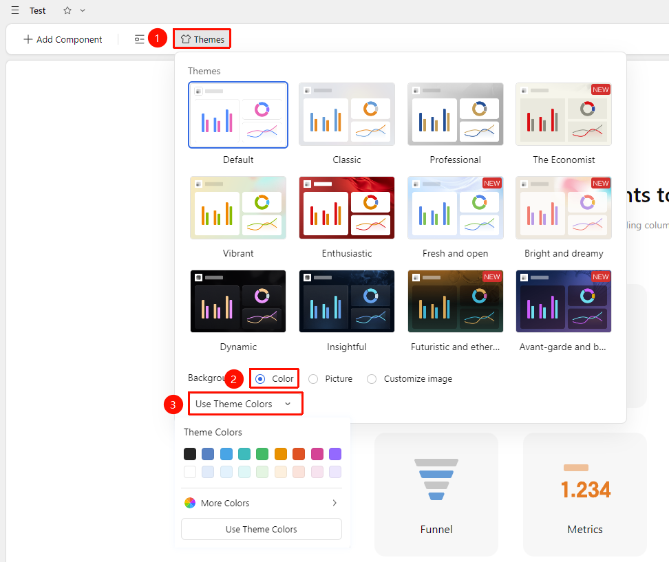Select the Default theme thumbnail
The height and width of the screenshot is (562, 669).
pyautogui.click(x=238, y=115)
